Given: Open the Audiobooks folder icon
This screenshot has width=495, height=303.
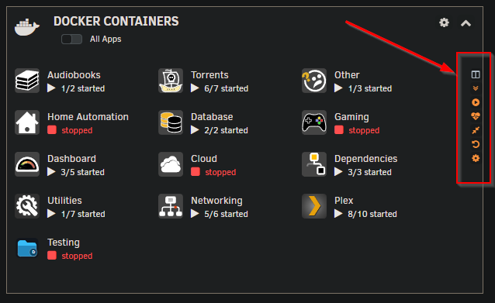Looking at the screenshot, I should [27, 81].
